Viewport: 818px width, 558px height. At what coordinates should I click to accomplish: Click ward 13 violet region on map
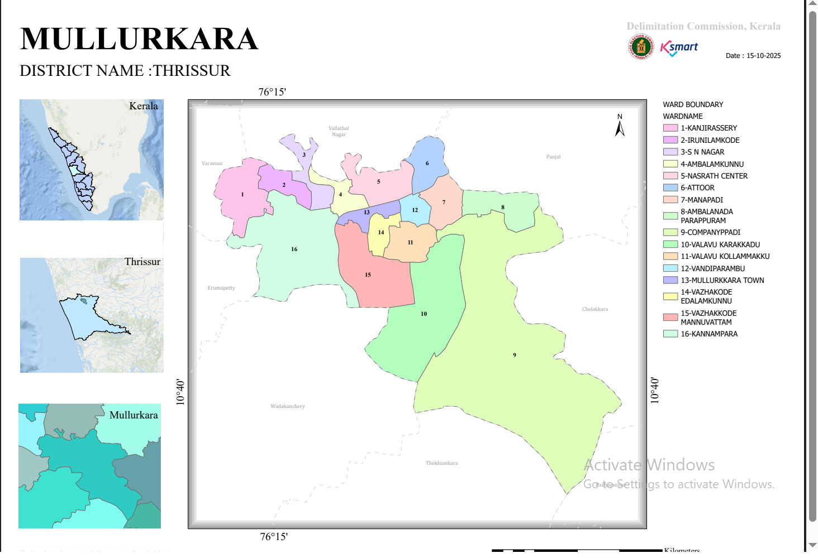click(x=367, y=213)
